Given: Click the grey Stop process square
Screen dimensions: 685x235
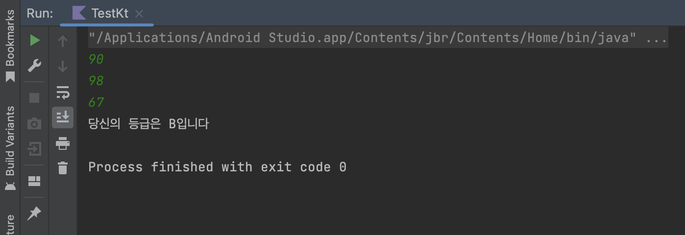Looking at the screenshot, I should coord(34,98).
